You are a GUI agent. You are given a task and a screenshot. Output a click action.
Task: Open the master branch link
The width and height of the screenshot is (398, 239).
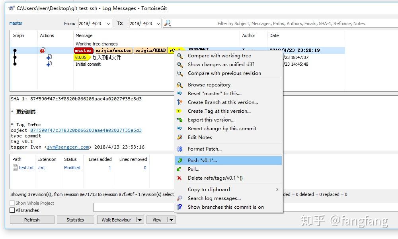(x=16, y=23)
